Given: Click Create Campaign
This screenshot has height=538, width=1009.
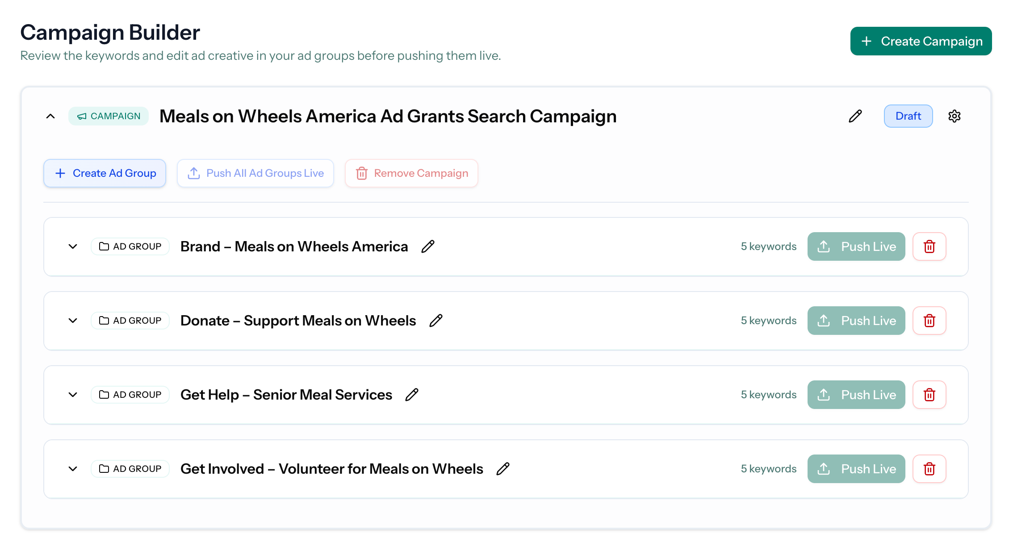Looking at the screenshot, I should click(920, 41).
